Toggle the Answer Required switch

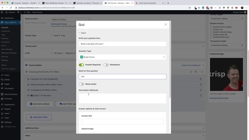coord(81,65)
